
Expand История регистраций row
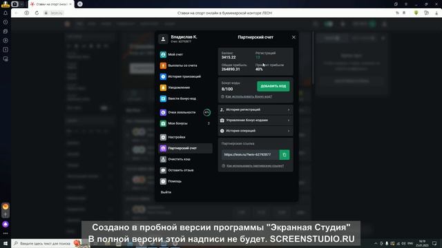click(x=256, y=110)
